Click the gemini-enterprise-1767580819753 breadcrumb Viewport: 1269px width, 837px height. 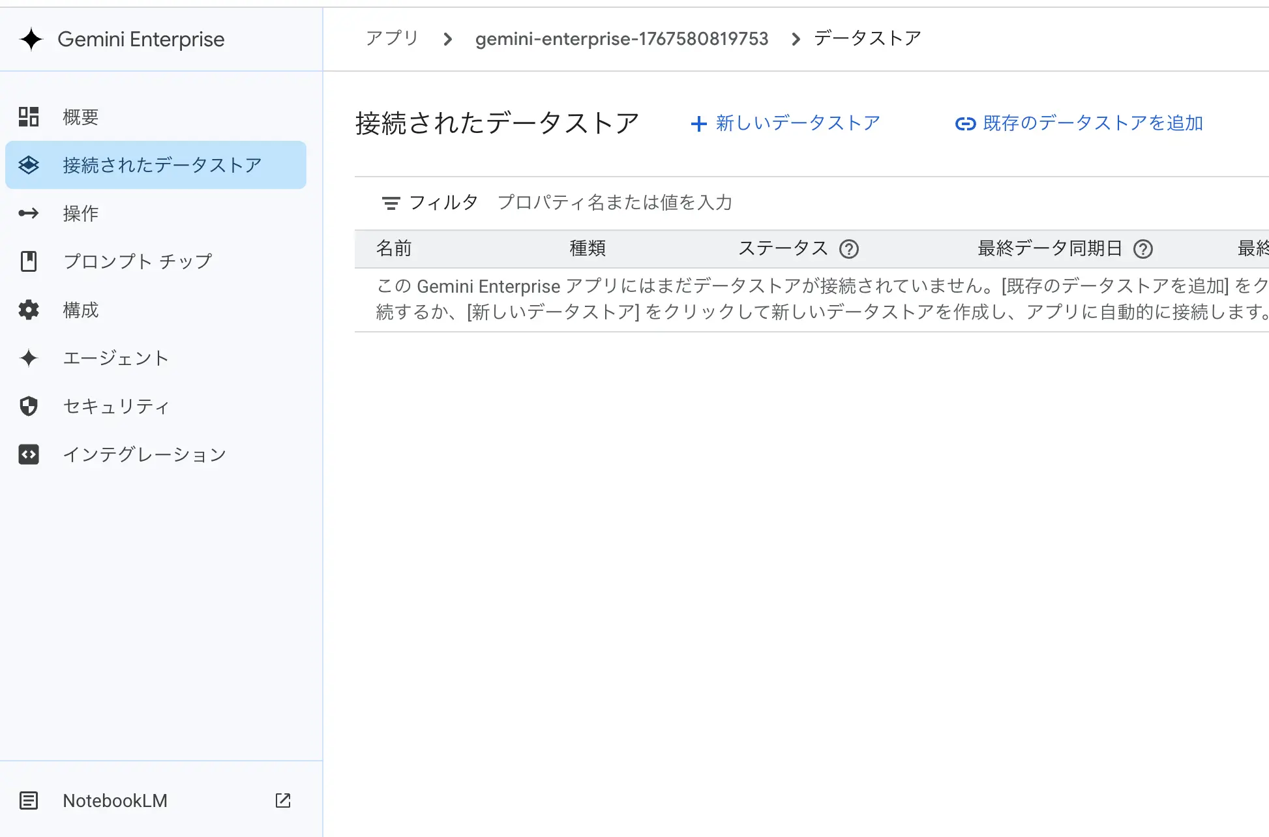point(621,39)
